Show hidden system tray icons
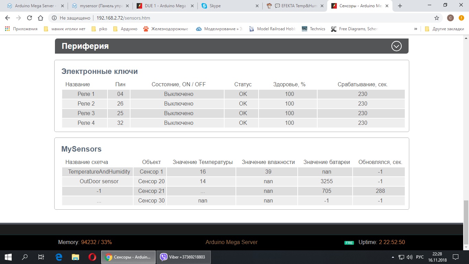 [393, 257]
